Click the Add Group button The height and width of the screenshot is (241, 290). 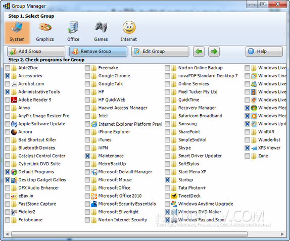pos(36,52)
